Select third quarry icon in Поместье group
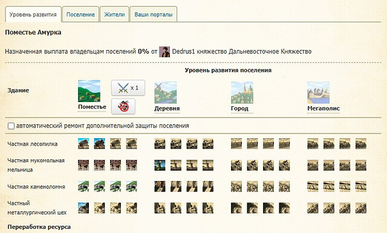 115,187
